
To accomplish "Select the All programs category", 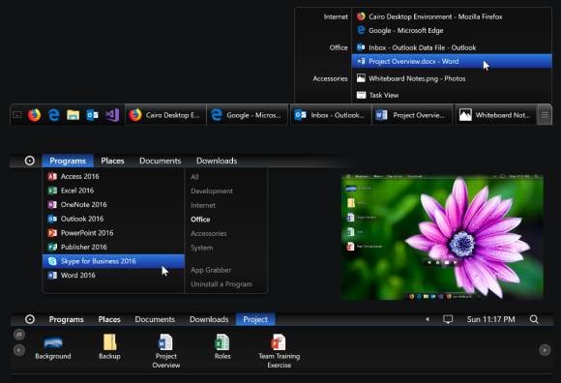I will point(194,177).
